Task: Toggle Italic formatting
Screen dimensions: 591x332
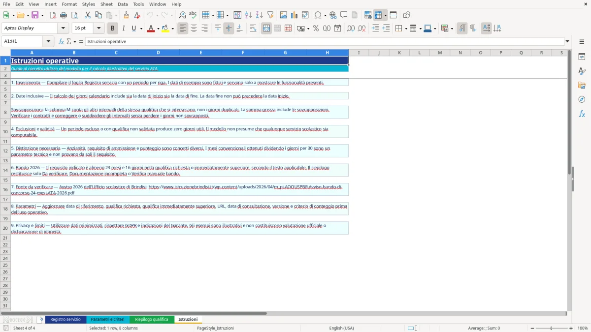Action: (124, 29)
